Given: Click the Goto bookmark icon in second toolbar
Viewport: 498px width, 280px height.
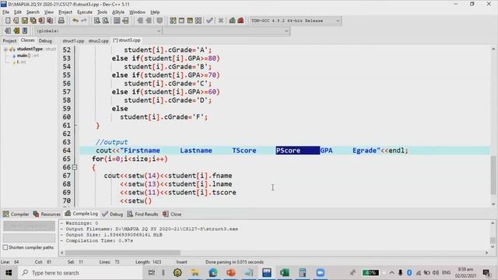Looking at the screenshot, I should [25, 31].
